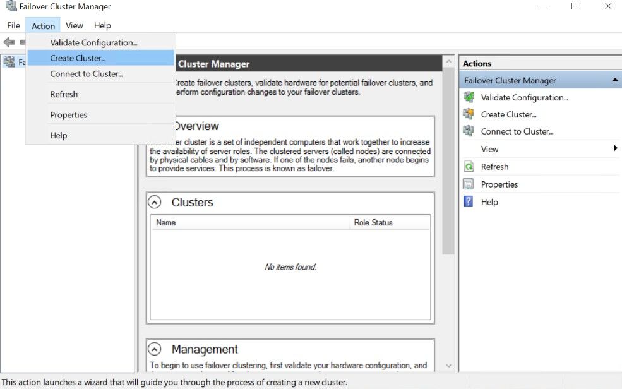Click the Connect to Cluster icon in Actions pane
Image resolution: width=622 pixels, height=389 pixels.
(x=469, y=131)
